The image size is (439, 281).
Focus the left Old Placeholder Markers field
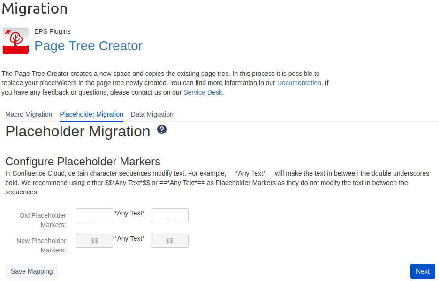click(94, 215)
